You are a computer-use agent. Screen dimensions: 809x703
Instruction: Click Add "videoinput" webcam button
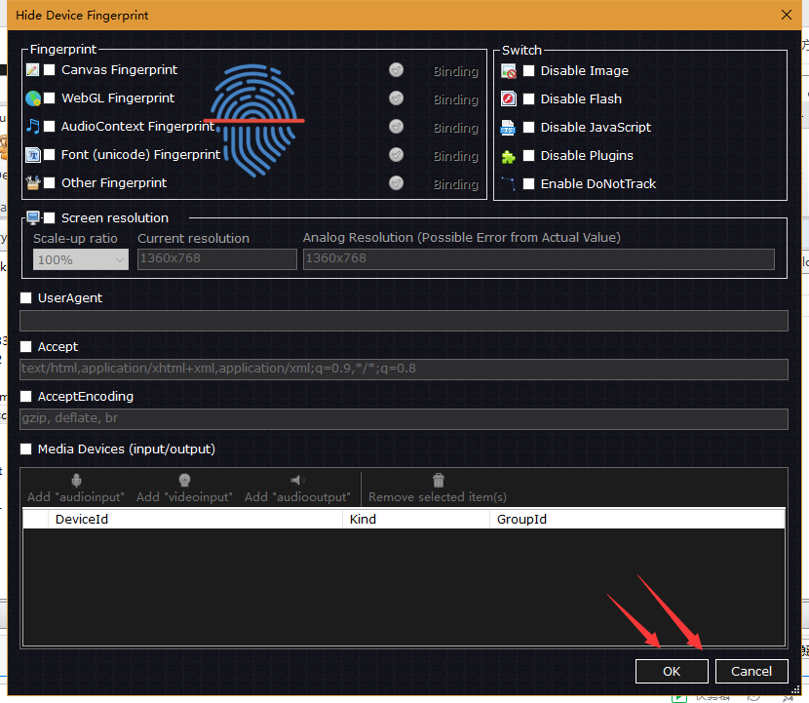click(x=184, y=488)
